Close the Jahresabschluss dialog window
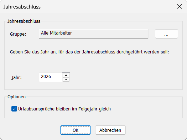The width and height of the screenshot is (187, 140). (180, 6)
